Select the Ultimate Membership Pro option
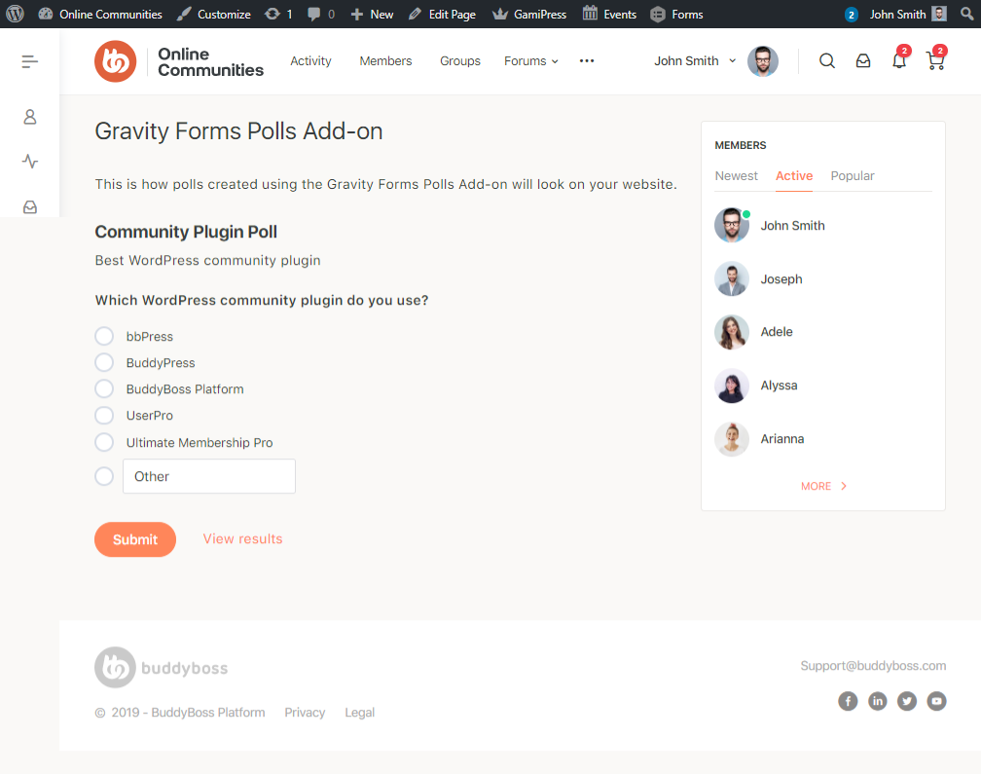The height and width of the screenshot is (774, 981). (104, 443)
